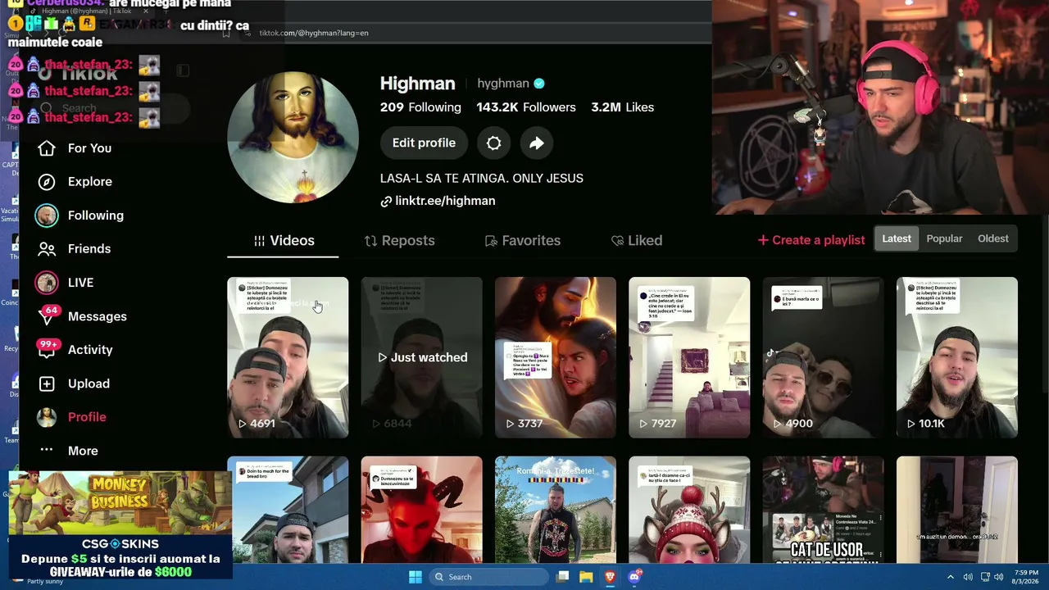Click the verified badge next to hyghman

[539, 84]
